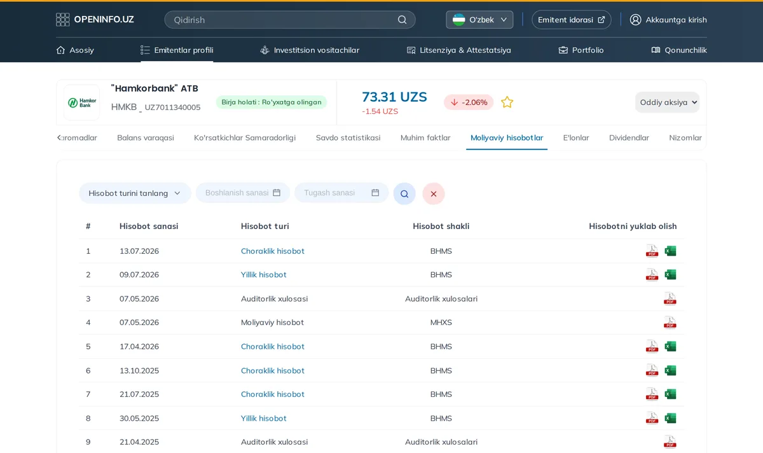Open Choraklik hisobot link dated 17.04.2026

coord(273,346)
